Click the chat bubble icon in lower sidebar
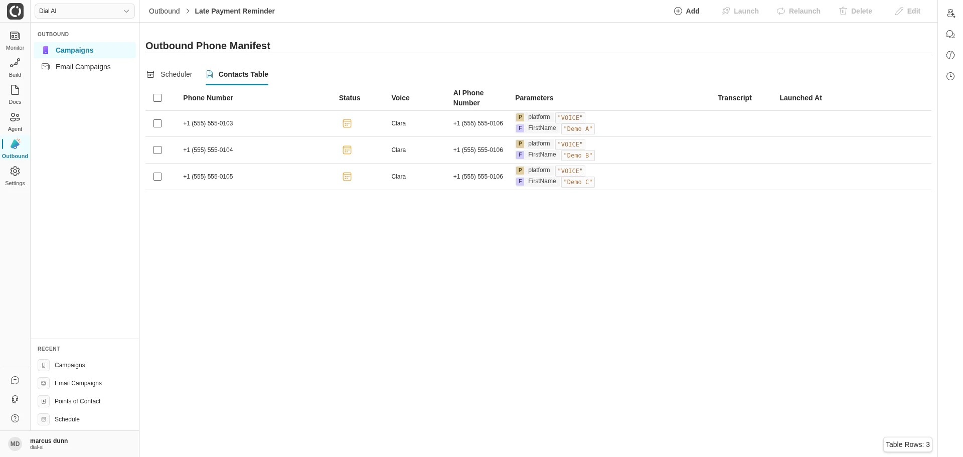The height and width of the screenshot is (457, 963). pyautogui.click(x=15, y=381)
